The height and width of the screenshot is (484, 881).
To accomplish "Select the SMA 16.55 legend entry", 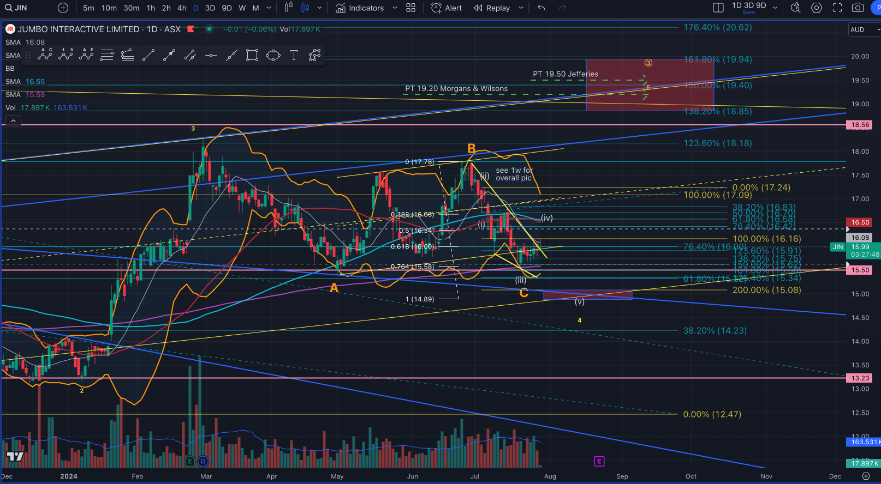I will tap(25, 81).
